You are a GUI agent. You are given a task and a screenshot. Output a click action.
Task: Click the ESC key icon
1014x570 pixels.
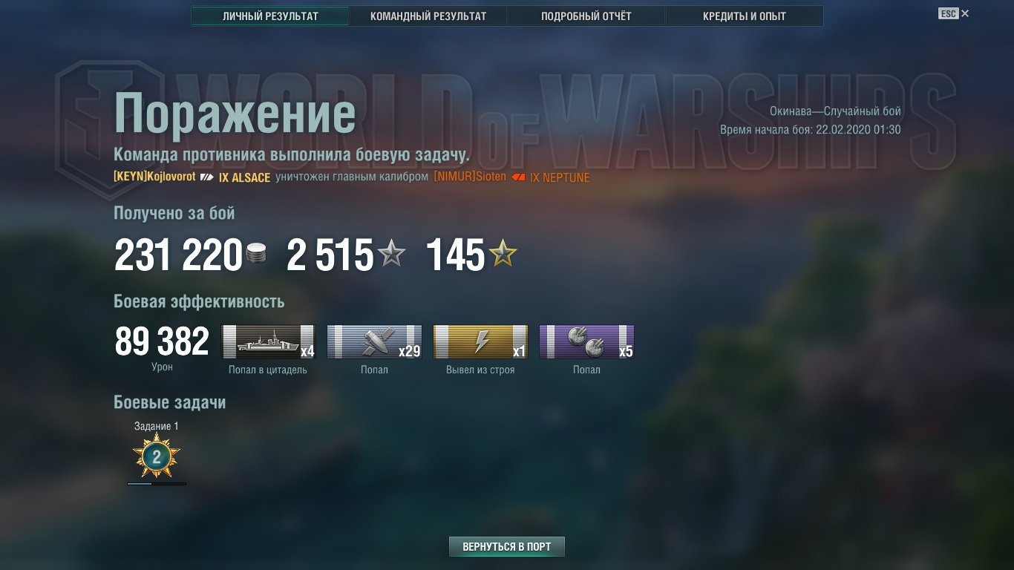tap(948, 13)
